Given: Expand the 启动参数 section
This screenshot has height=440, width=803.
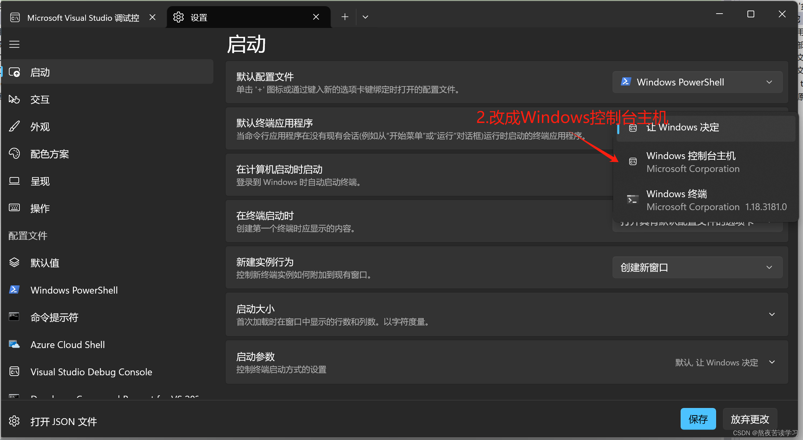Looking at the screenshot, I should click(772, 362).
